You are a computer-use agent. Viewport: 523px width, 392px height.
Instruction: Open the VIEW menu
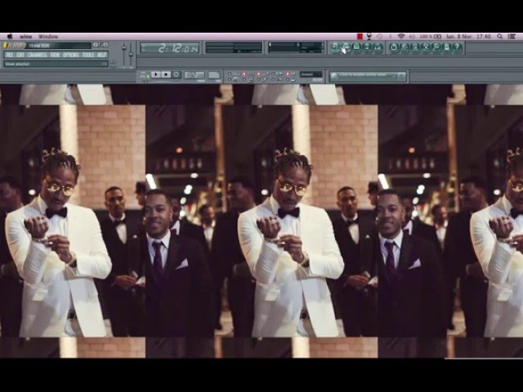pos(55,55)
